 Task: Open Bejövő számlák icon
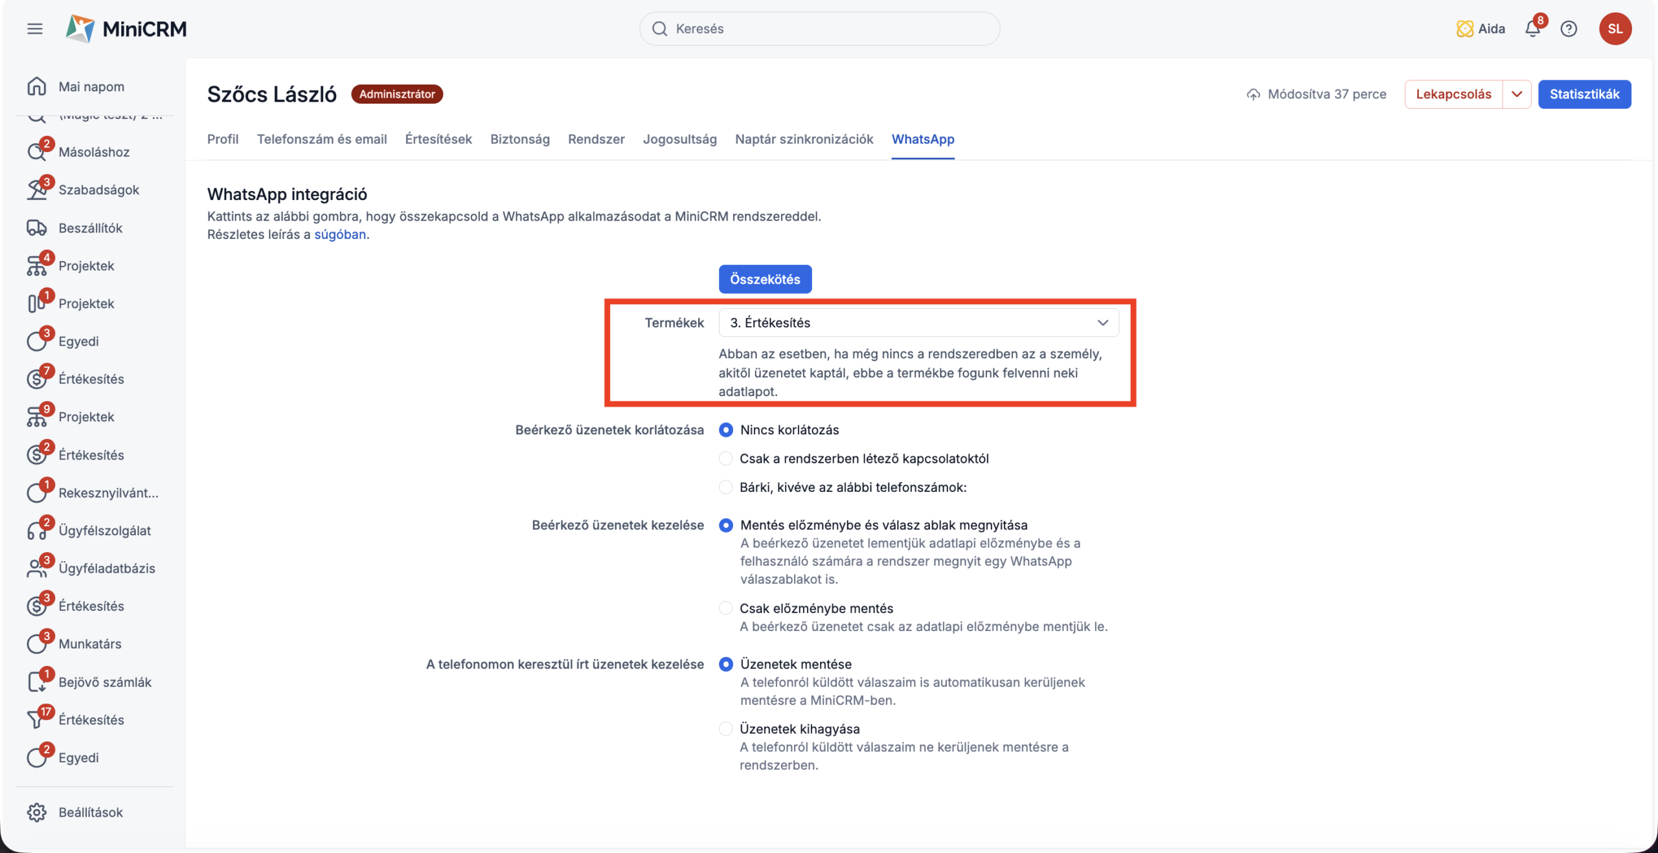pos(37,681)
